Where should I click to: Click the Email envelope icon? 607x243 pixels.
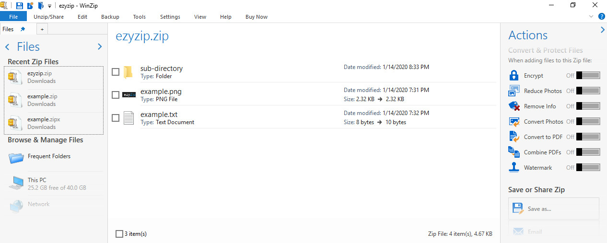518,231
